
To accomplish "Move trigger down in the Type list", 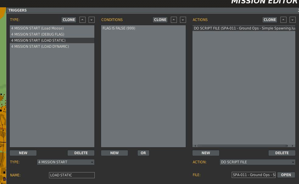I will pos(92,20).
